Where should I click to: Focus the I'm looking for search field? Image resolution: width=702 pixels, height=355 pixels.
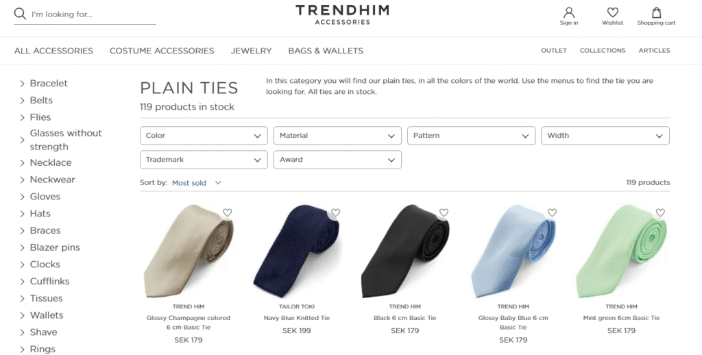pyautogui.click(x=93, y=14)
